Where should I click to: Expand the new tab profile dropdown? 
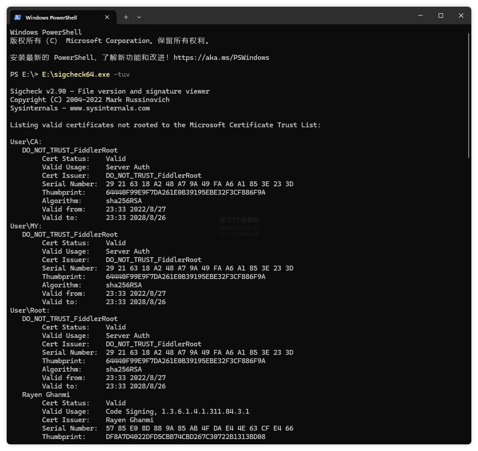[x=139, y=17]
